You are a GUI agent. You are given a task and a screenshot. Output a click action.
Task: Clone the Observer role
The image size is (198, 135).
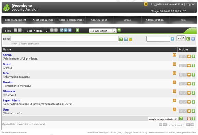coord(189,93)
